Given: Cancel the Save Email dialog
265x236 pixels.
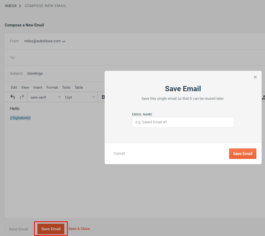Looking at the screenshot, I should coord(119,153).
